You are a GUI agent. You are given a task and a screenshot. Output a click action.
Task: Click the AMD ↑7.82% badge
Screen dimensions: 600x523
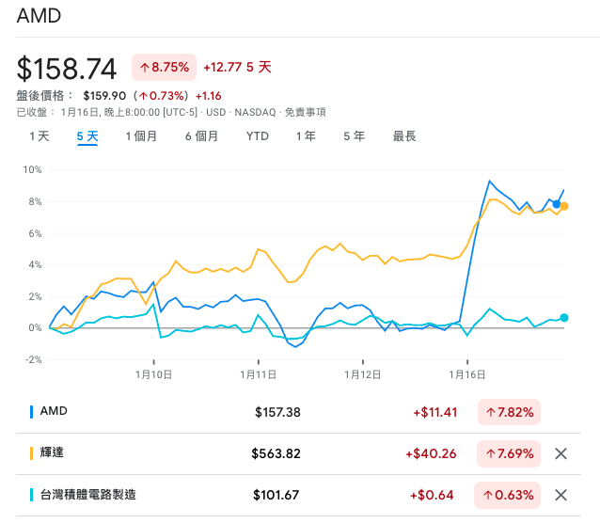pos(510,412)
